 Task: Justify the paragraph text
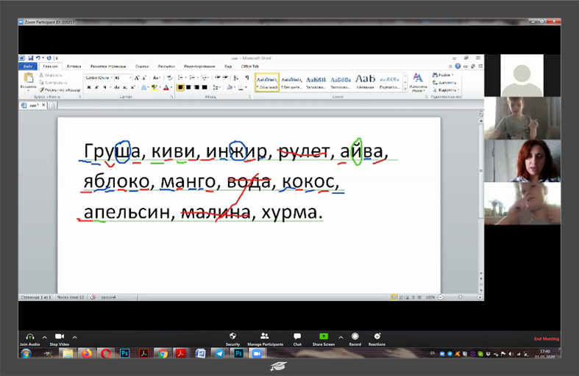click(205, 87)
